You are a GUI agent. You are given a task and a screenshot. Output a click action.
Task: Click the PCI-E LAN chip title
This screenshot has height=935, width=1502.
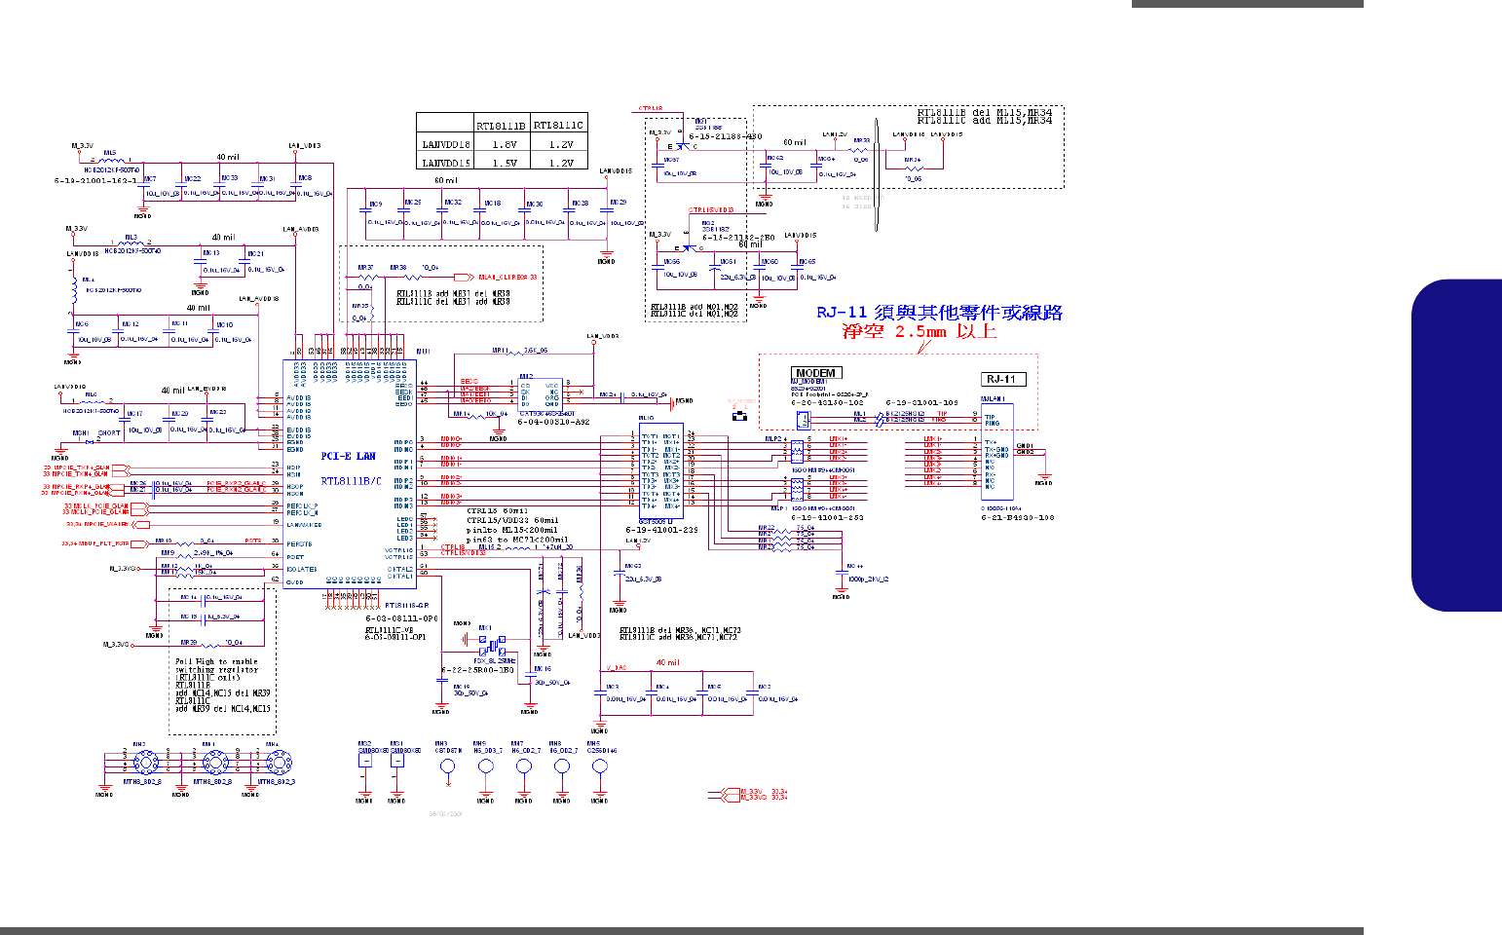[349, 456]
